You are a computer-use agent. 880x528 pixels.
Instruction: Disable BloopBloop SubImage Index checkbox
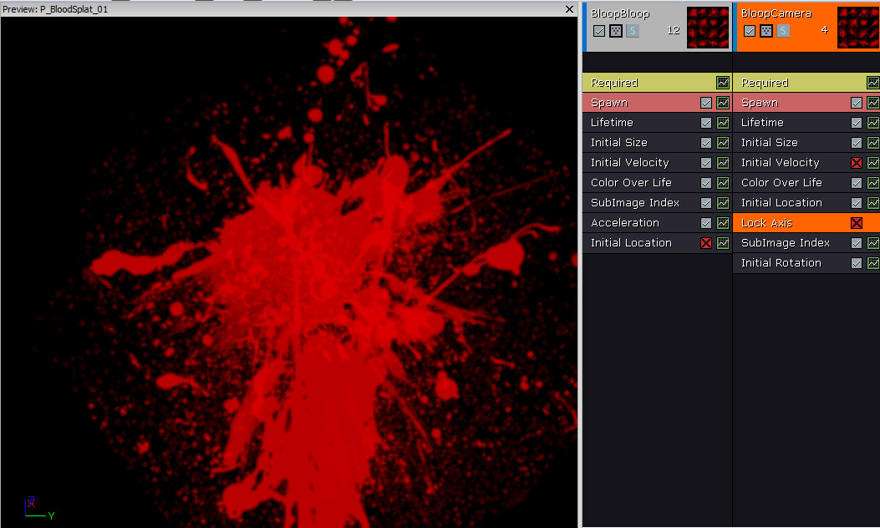[706, 203]
